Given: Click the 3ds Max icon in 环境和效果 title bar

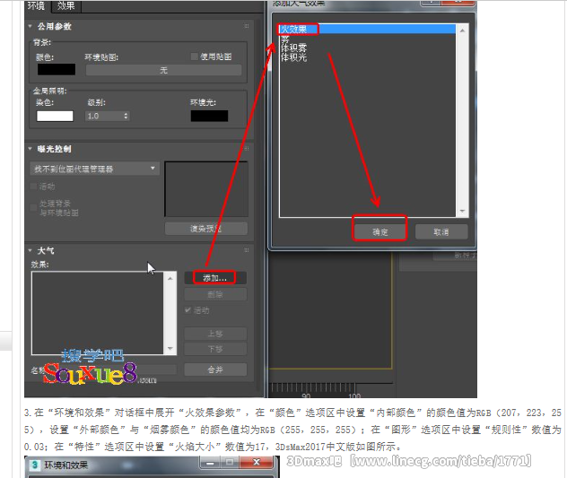Looking at the screenshot, I should tap(35, 465).
